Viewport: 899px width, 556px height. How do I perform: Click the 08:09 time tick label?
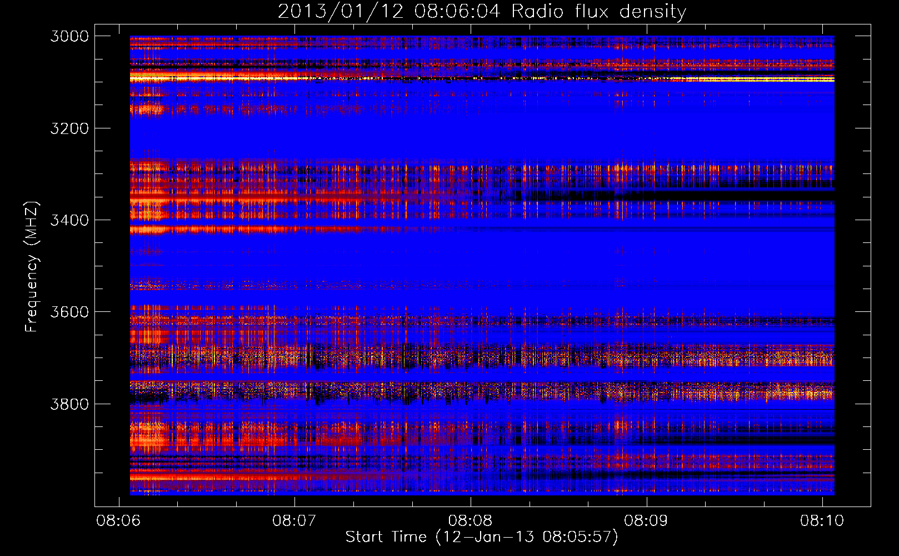[x=646, y=520]
